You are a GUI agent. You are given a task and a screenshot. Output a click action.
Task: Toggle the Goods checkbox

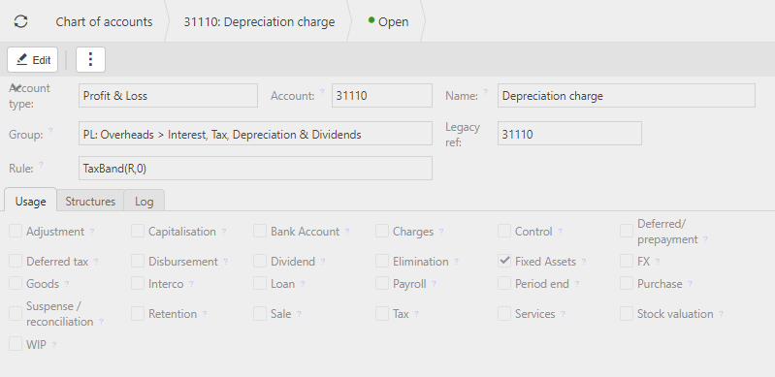[16, 283]
